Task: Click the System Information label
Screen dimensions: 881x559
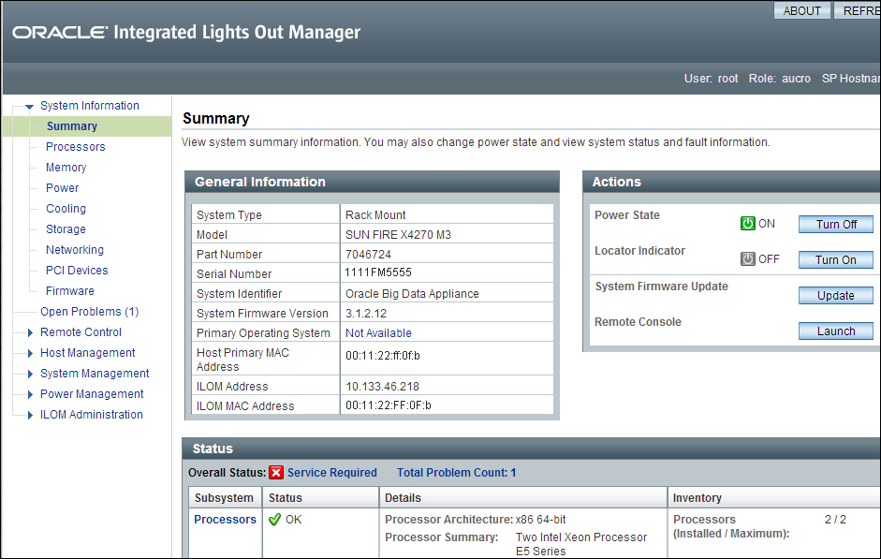Action: (x=89, y=106)
